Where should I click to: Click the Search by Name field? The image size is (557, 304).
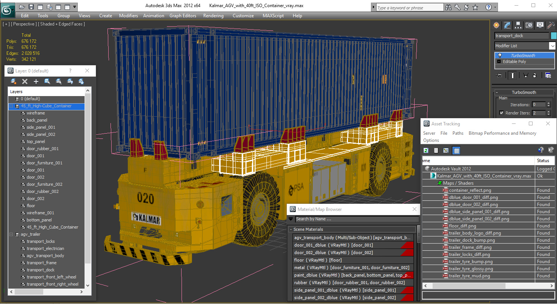coord(357,219)
